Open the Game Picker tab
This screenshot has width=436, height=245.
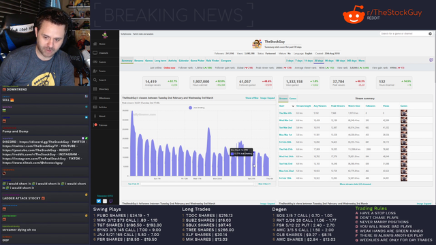coord(198,61)
